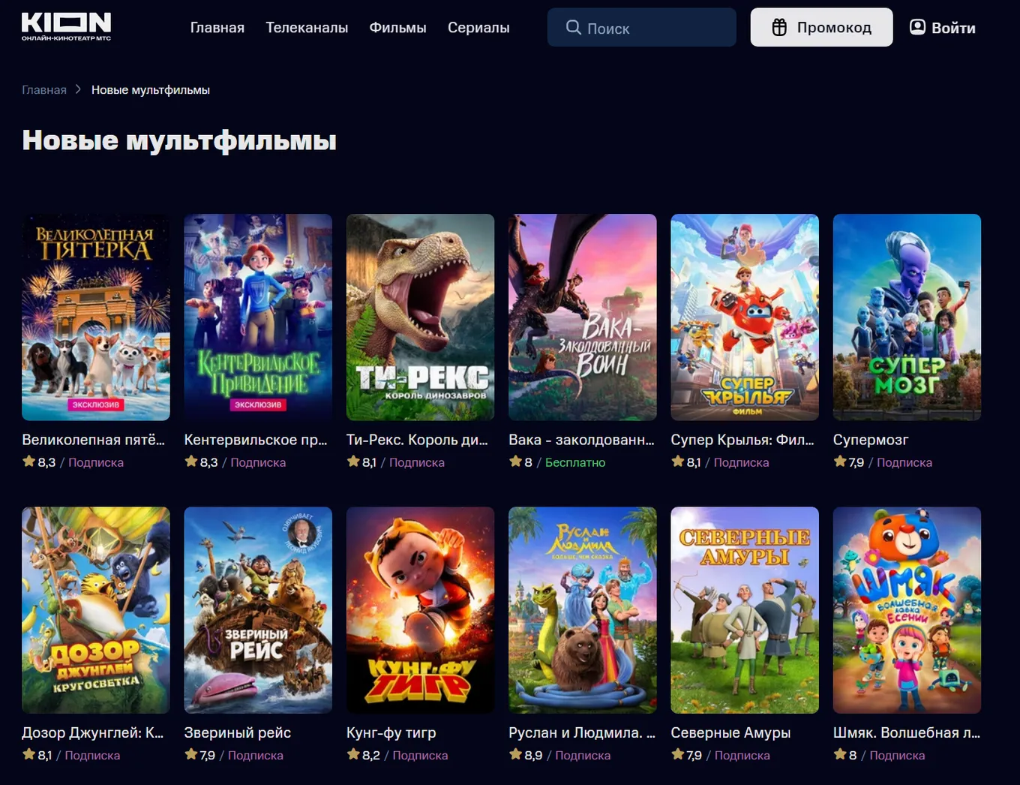Click the breadcrumb chevron after Главная
This screenshot has height=785, width=1020.
[x=78, y=89]
